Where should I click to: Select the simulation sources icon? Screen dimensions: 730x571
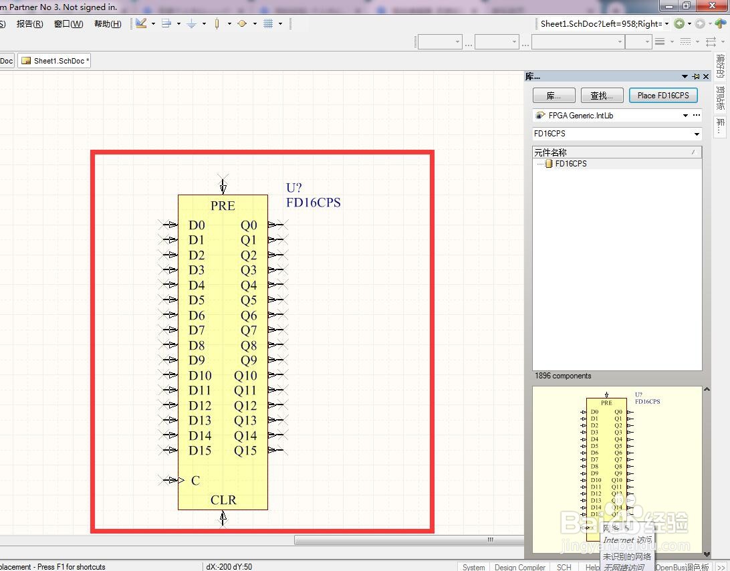coord(242,23)
